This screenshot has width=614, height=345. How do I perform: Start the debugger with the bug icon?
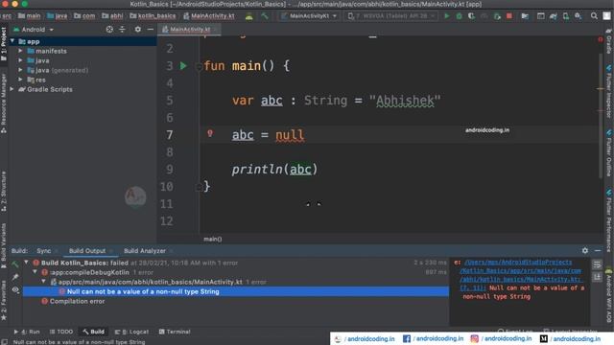pyautogui.click(x=460, y=16)
